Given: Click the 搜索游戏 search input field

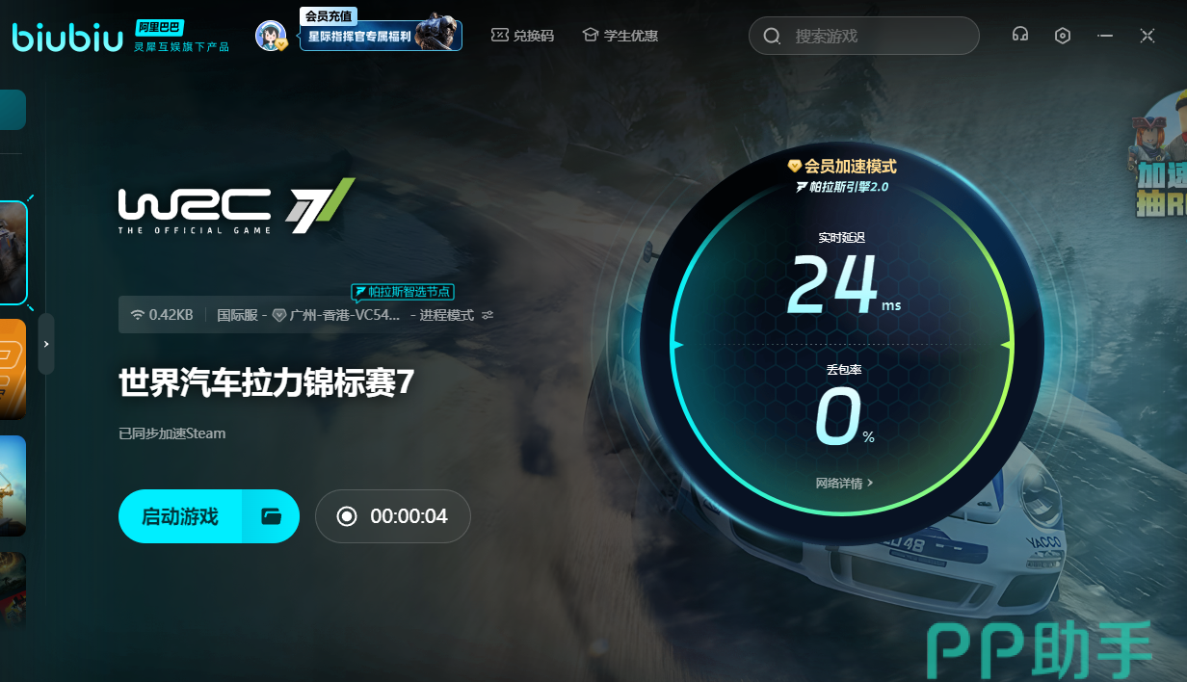Looking at the screenshot, I should pos(877,37).
